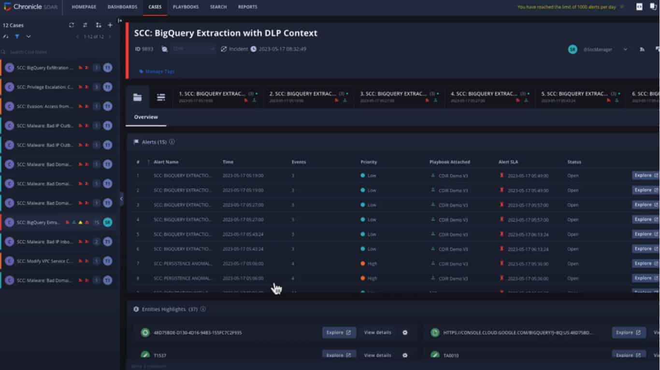This screenshot has width=660, height=370.
Task: Add a new case with plus icon
Action: 110,25
